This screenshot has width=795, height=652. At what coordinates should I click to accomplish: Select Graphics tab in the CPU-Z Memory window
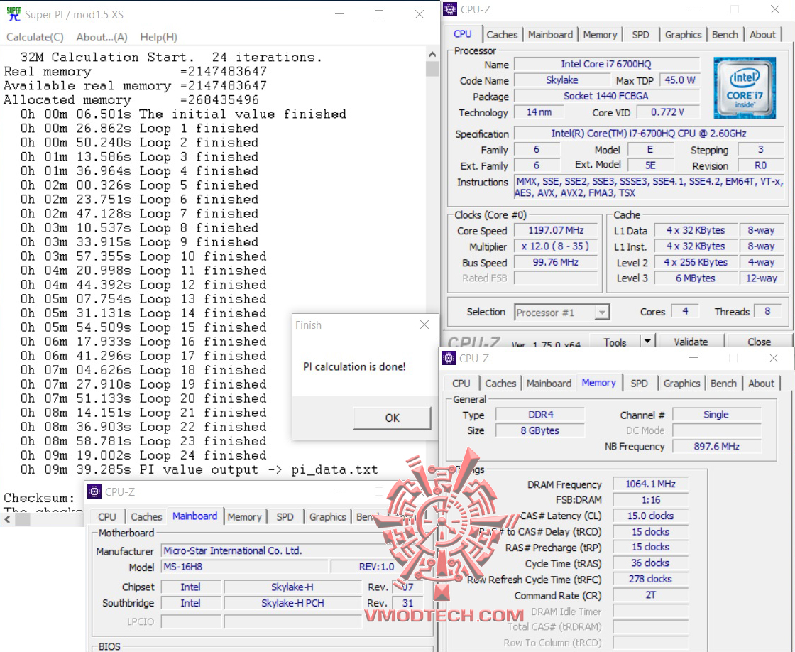click(681, 383)
